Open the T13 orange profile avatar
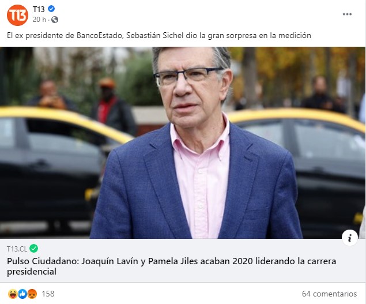Screen dimensions: 366x304 tap(17, 15)
